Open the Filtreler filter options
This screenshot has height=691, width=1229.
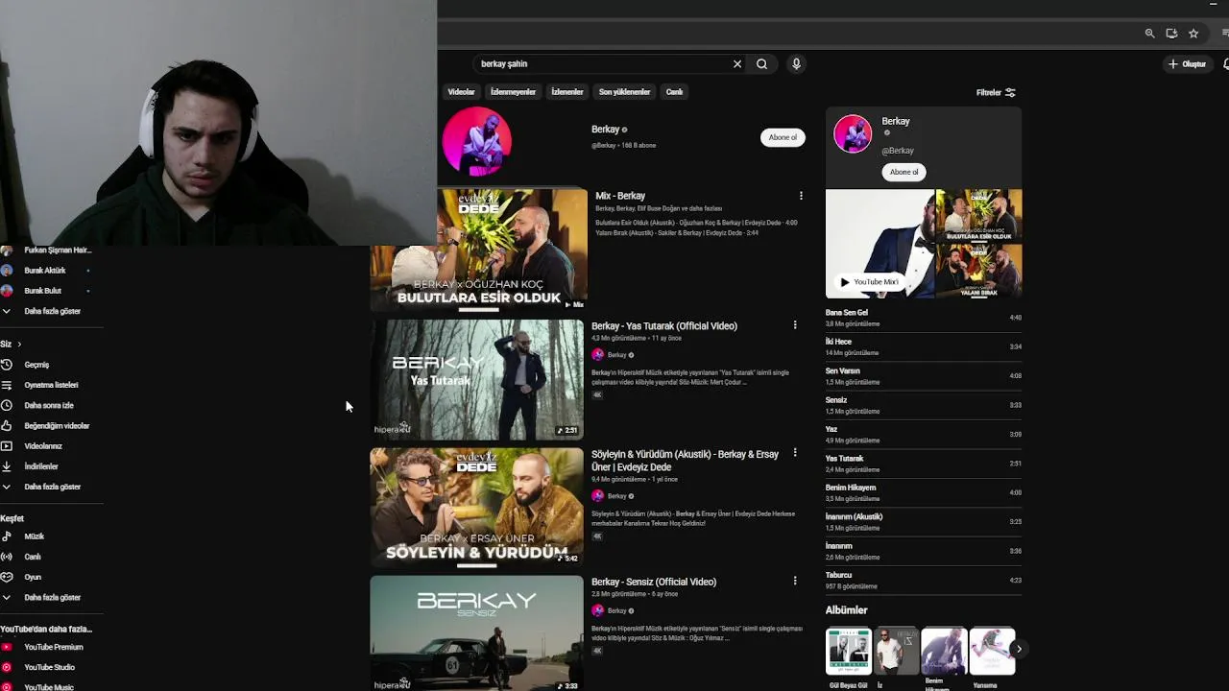click(996, 92)
